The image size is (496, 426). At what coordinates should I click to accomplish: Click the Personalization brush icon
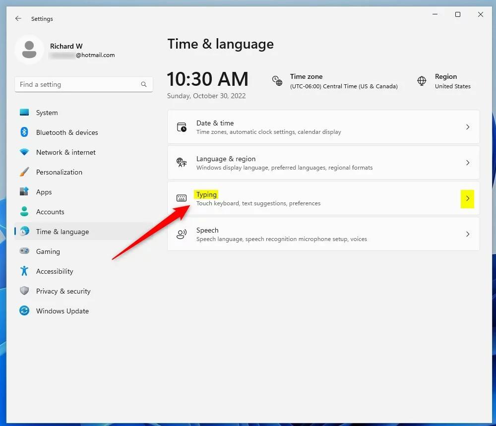coord(24,172)
